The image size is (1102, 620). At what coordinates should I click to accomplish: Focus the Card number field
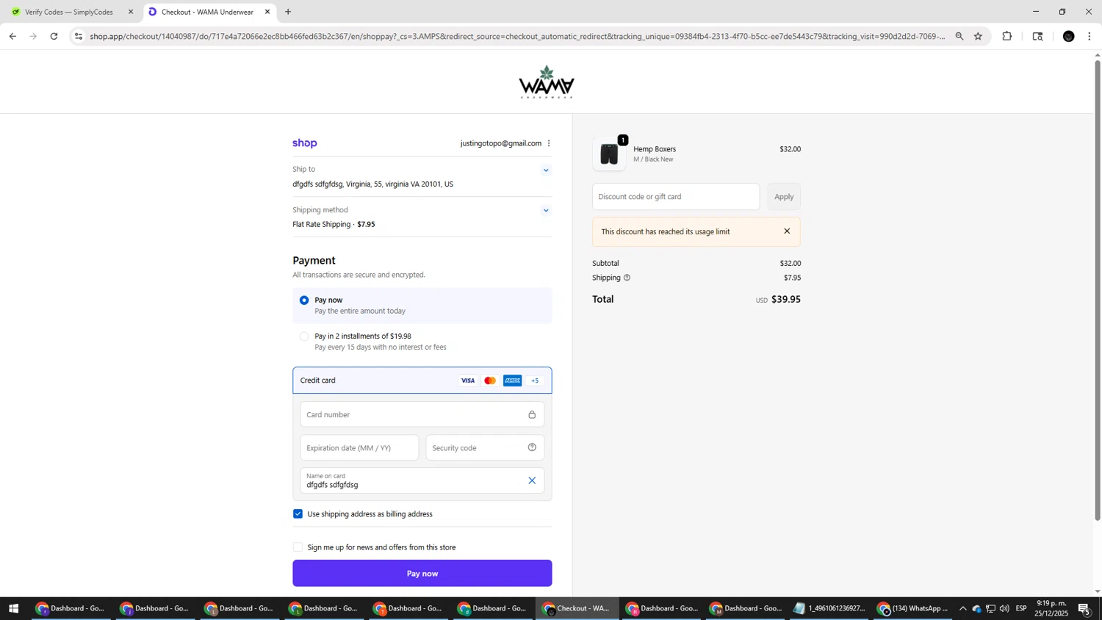[422, 414]
